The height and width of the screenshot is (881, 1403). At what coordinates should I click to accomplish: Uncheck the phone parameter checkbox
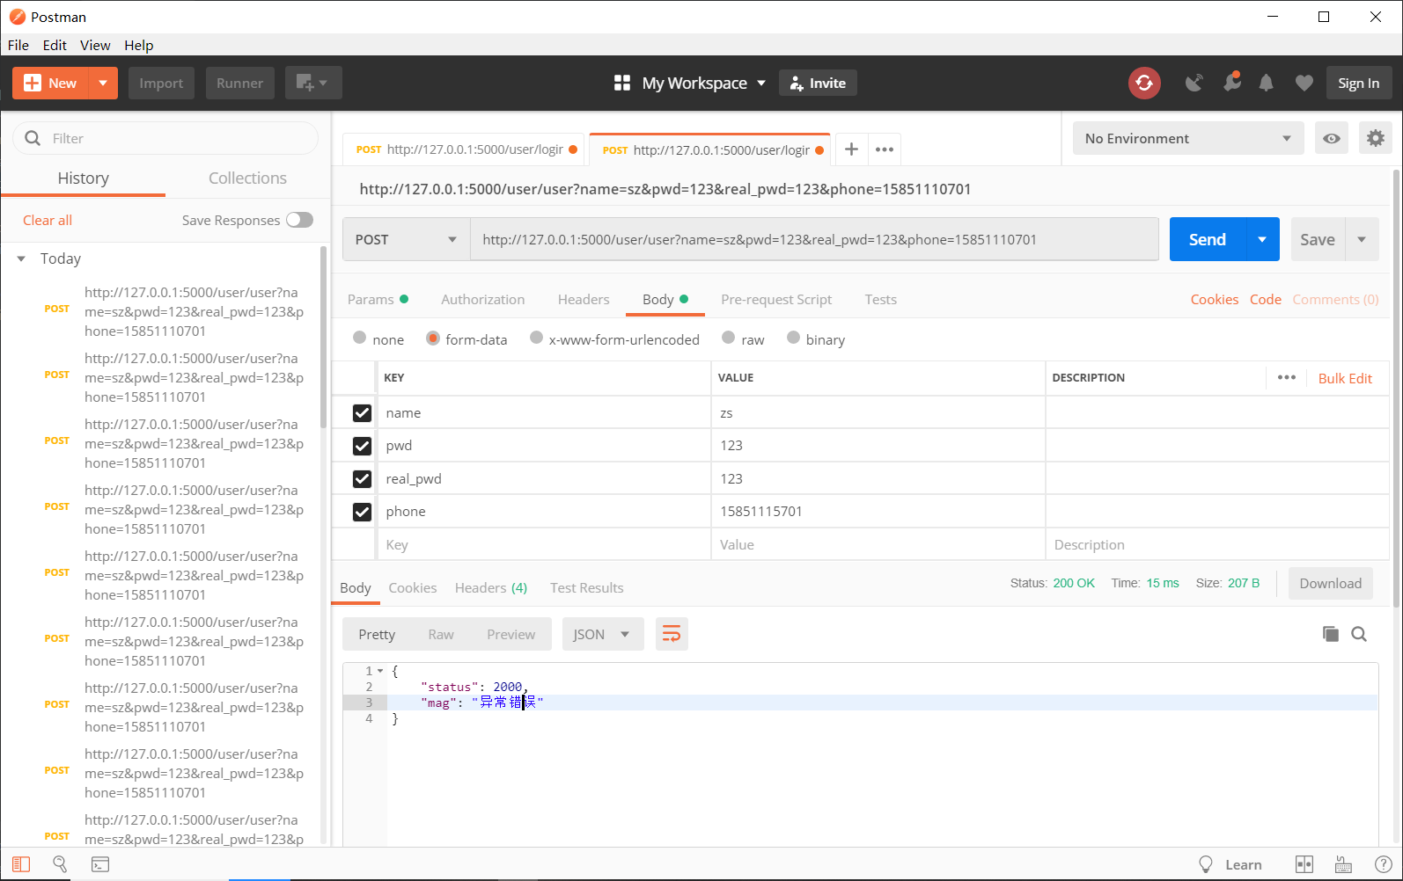pos(362,512)
